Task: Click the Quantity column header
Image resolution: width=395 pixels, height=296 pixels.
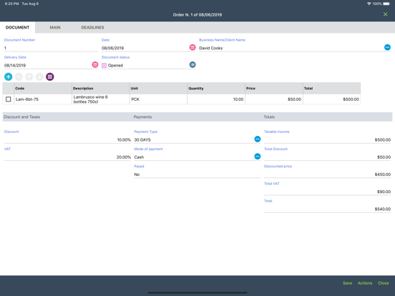Action: click(x=216, y=89)
